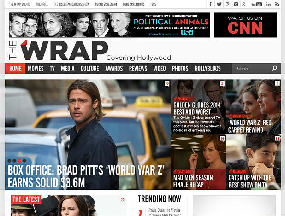Open the Indie Screenings link

click(x=134, y=4)
